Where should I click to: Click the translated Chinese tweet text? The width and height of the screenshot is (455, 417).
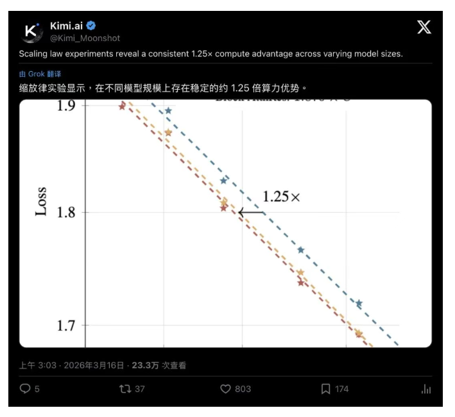163,88
